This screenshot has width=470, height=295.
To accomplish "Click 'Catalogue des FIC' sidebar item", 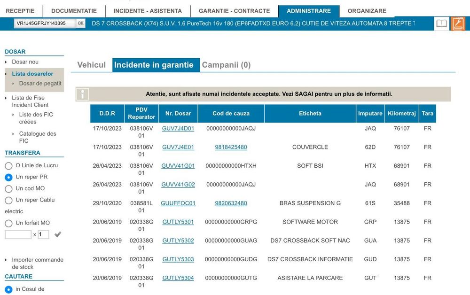I will coord(38,138).
